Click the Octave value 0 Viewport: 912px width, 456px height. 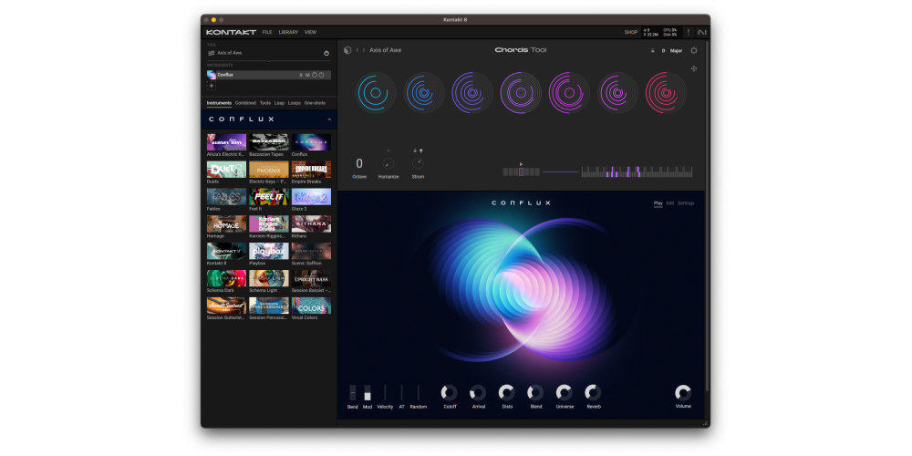point(358,164)
